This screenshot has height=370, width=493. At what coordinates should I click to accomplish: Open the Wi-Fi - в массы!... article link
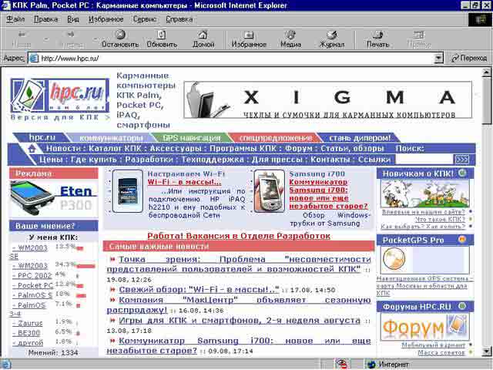(x=184, y=182)
